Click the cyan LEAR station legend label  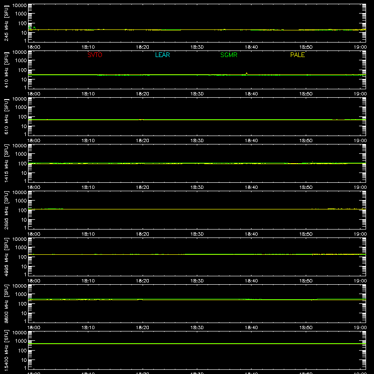click(162, 55)
